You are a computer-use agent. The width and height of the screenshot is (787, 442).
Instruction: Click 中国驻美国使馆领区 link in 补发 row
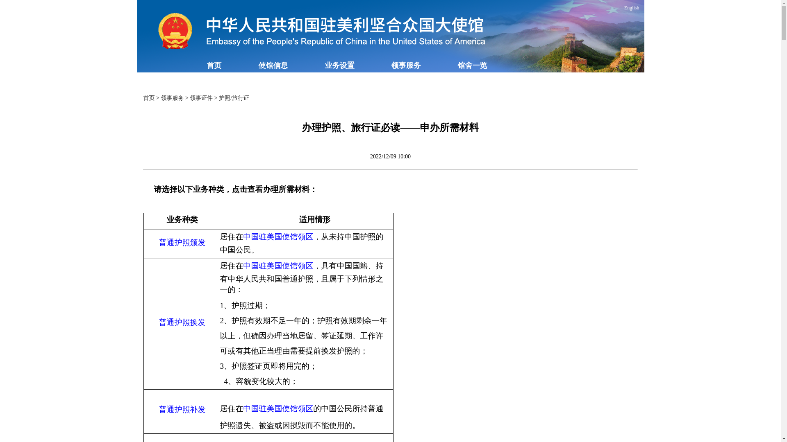(x=278, y=409)
